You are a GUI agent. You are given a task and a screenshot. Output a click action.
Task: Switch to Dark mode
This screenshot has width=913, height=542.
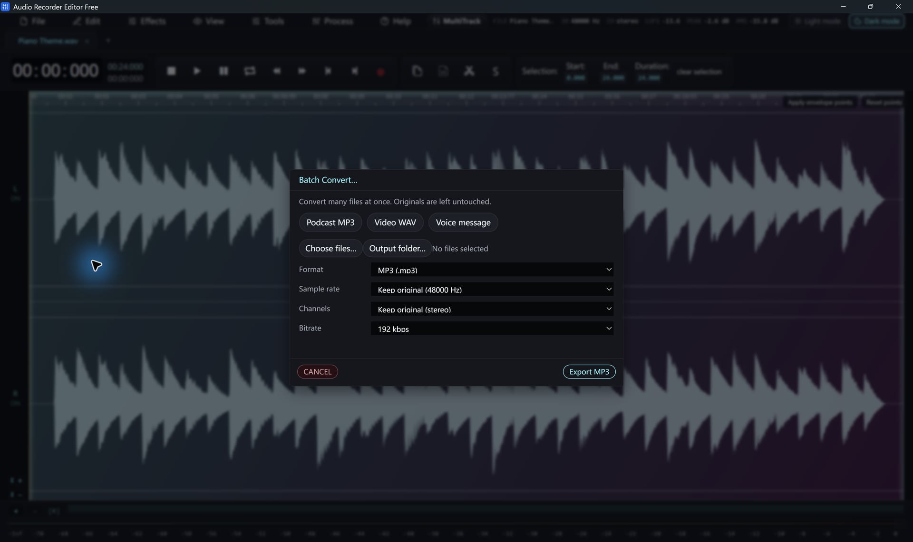pos(877,21)
